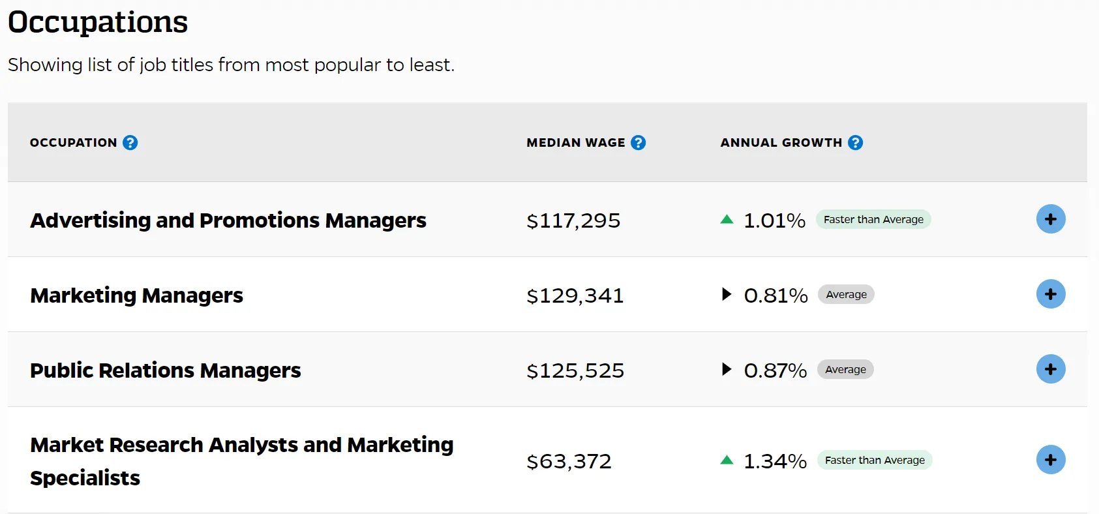Click Faster than Average badge for Advertising
Image resolution: width=1099 pixels, height=514 pixels.
click(x=873, y=220)
